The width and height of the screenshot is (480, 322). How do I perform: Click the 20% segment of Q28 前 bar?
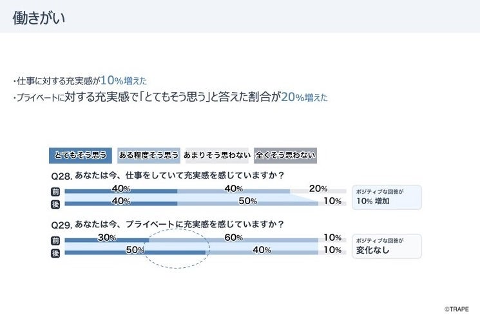click(318, 189)
